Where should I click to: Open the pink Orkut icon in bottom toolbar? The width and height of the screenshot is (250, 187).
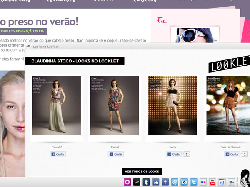point(127,182)
